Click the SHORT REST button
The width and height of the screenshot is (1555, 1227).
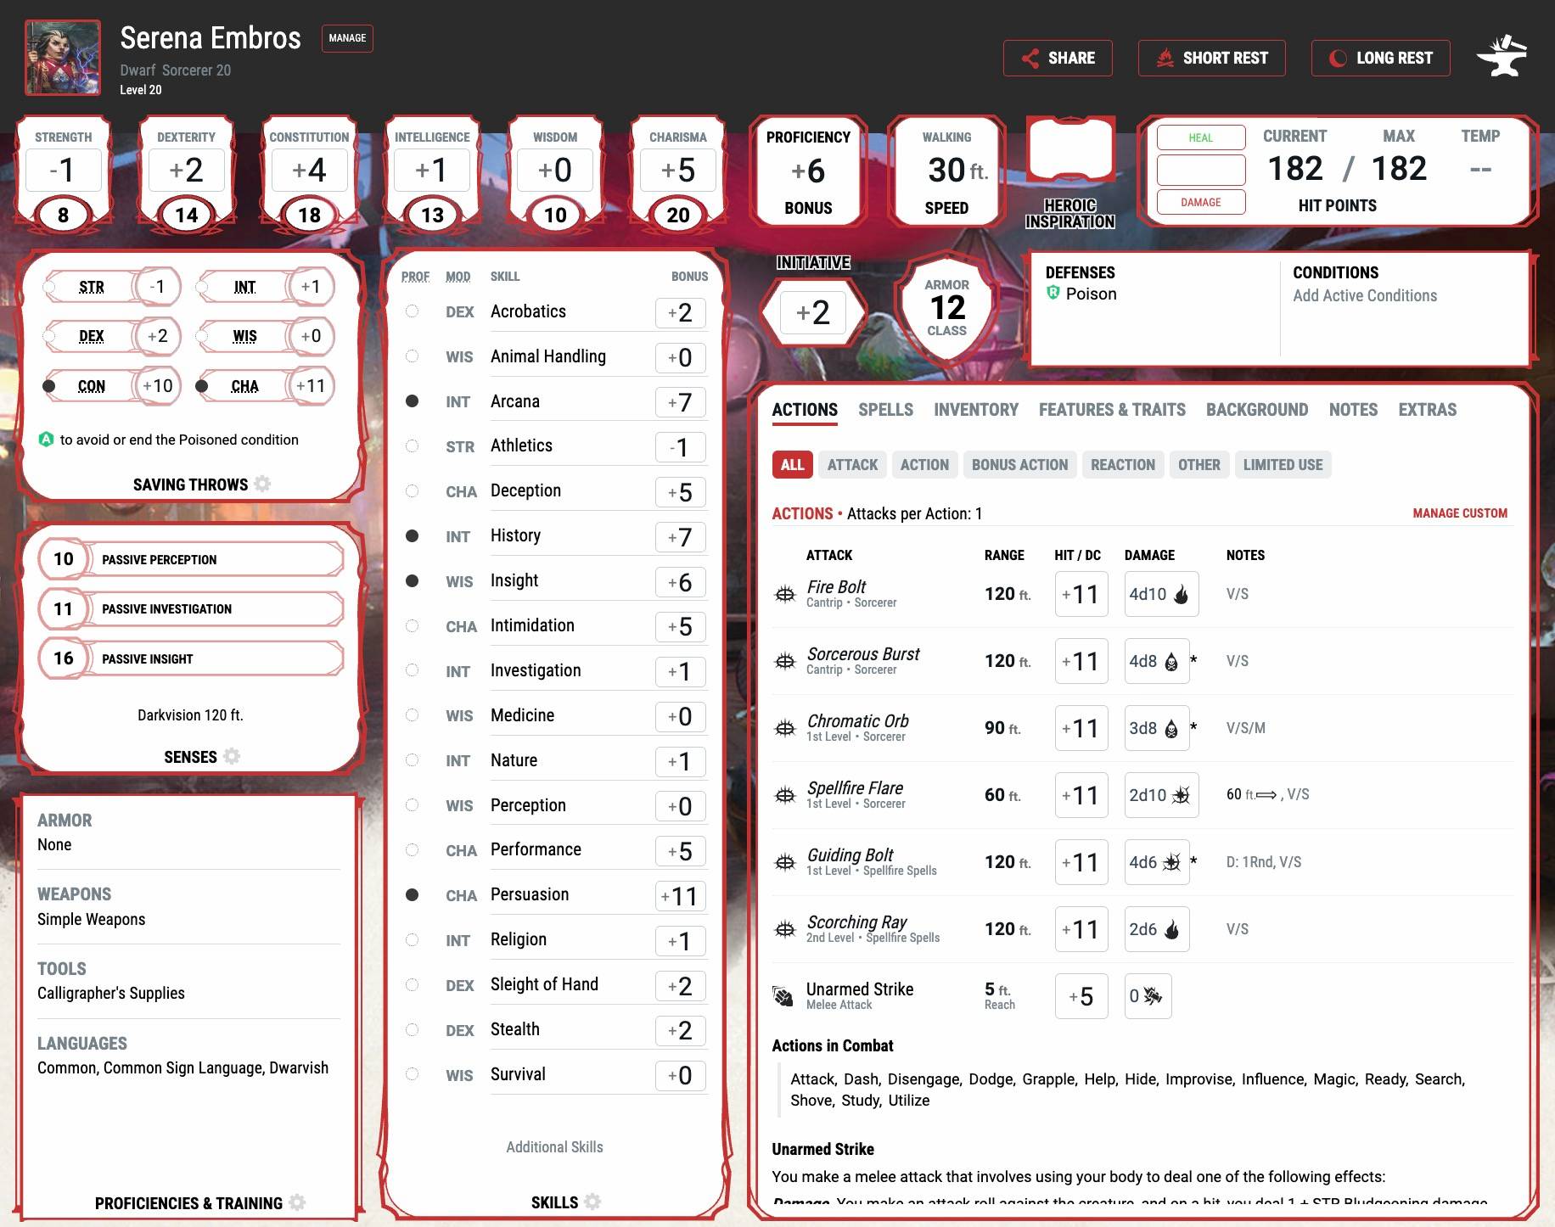[1212, 58]
